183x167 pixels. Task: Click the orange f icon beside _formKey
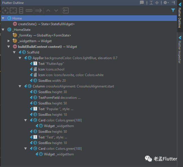click(x=15, y=35)
